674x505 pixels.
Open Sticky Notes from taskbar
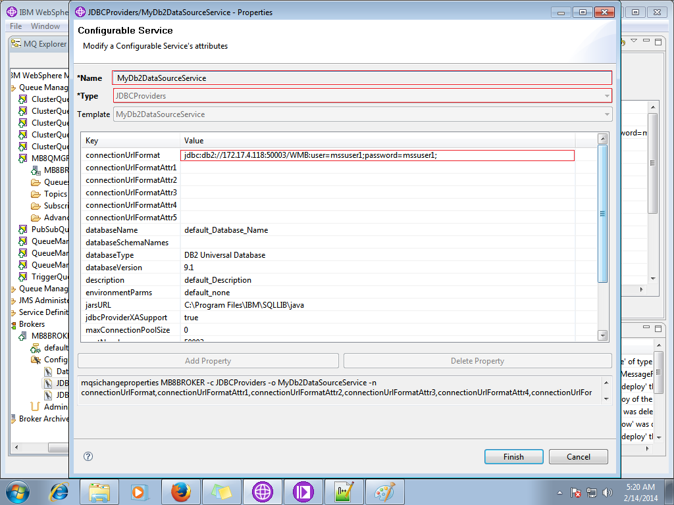222,492
